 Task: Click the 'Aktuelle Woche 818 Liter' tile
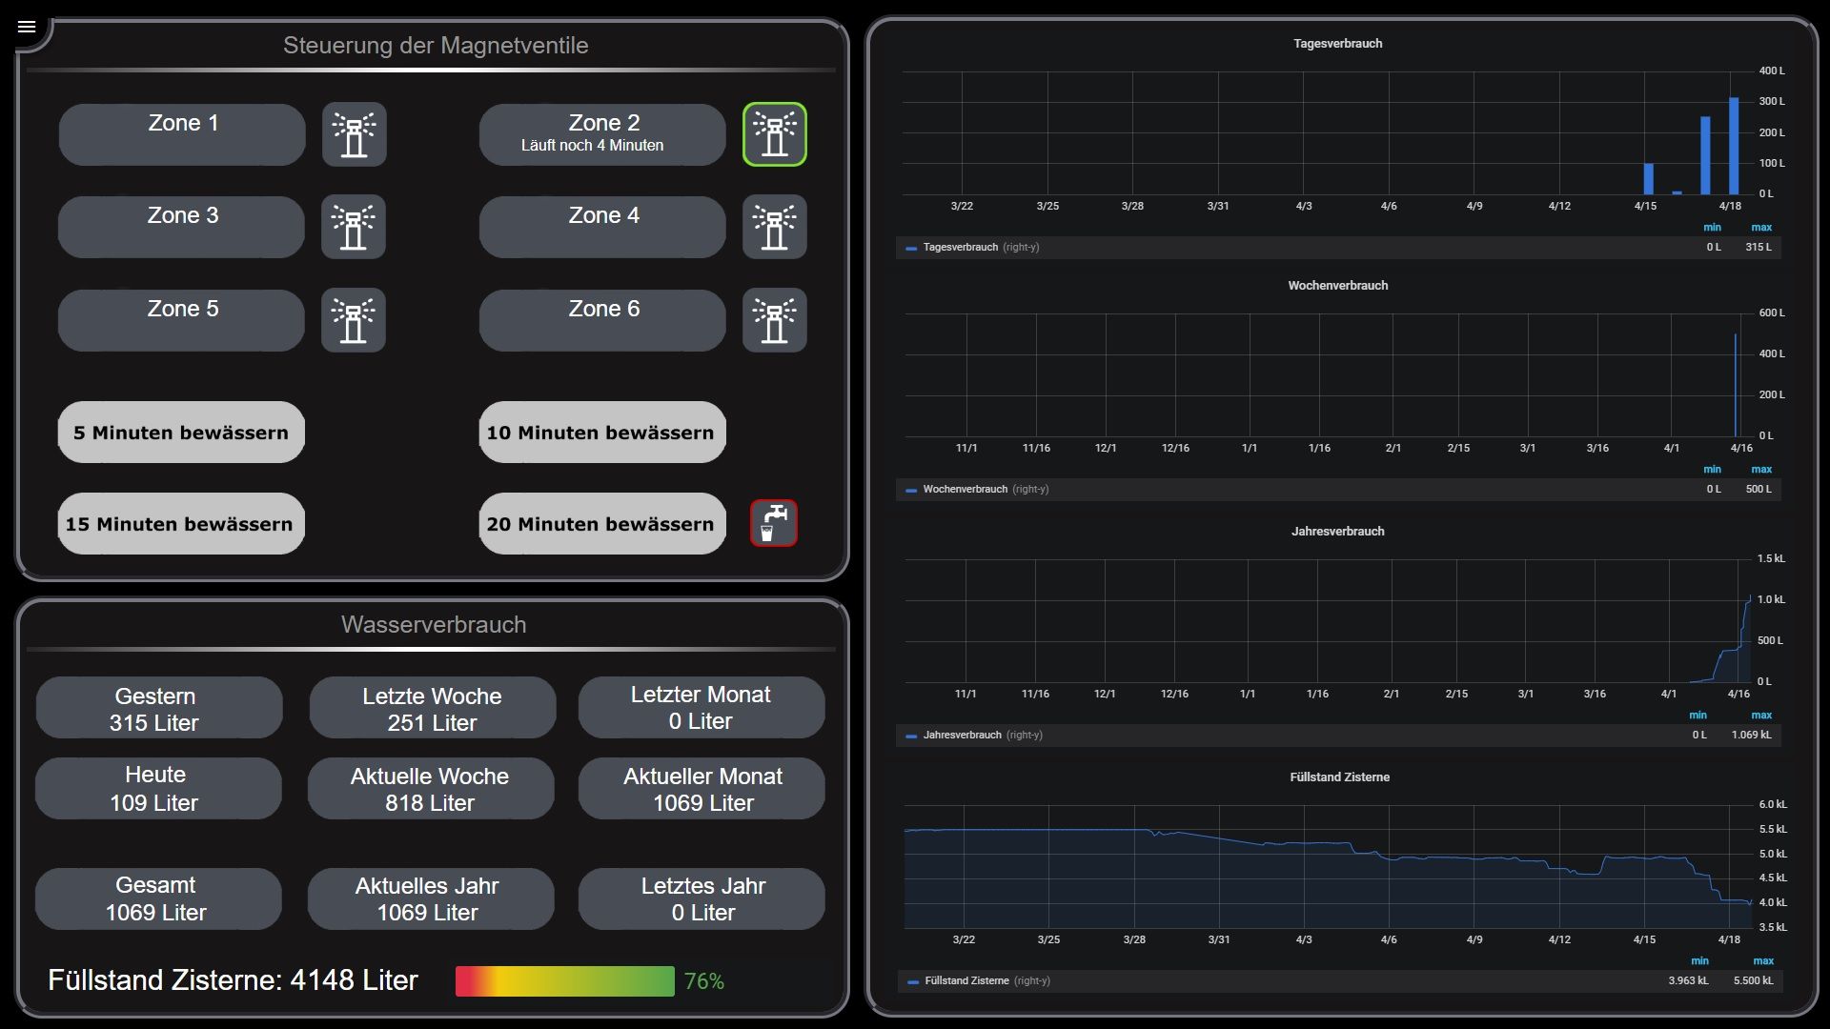pos(431,788)
